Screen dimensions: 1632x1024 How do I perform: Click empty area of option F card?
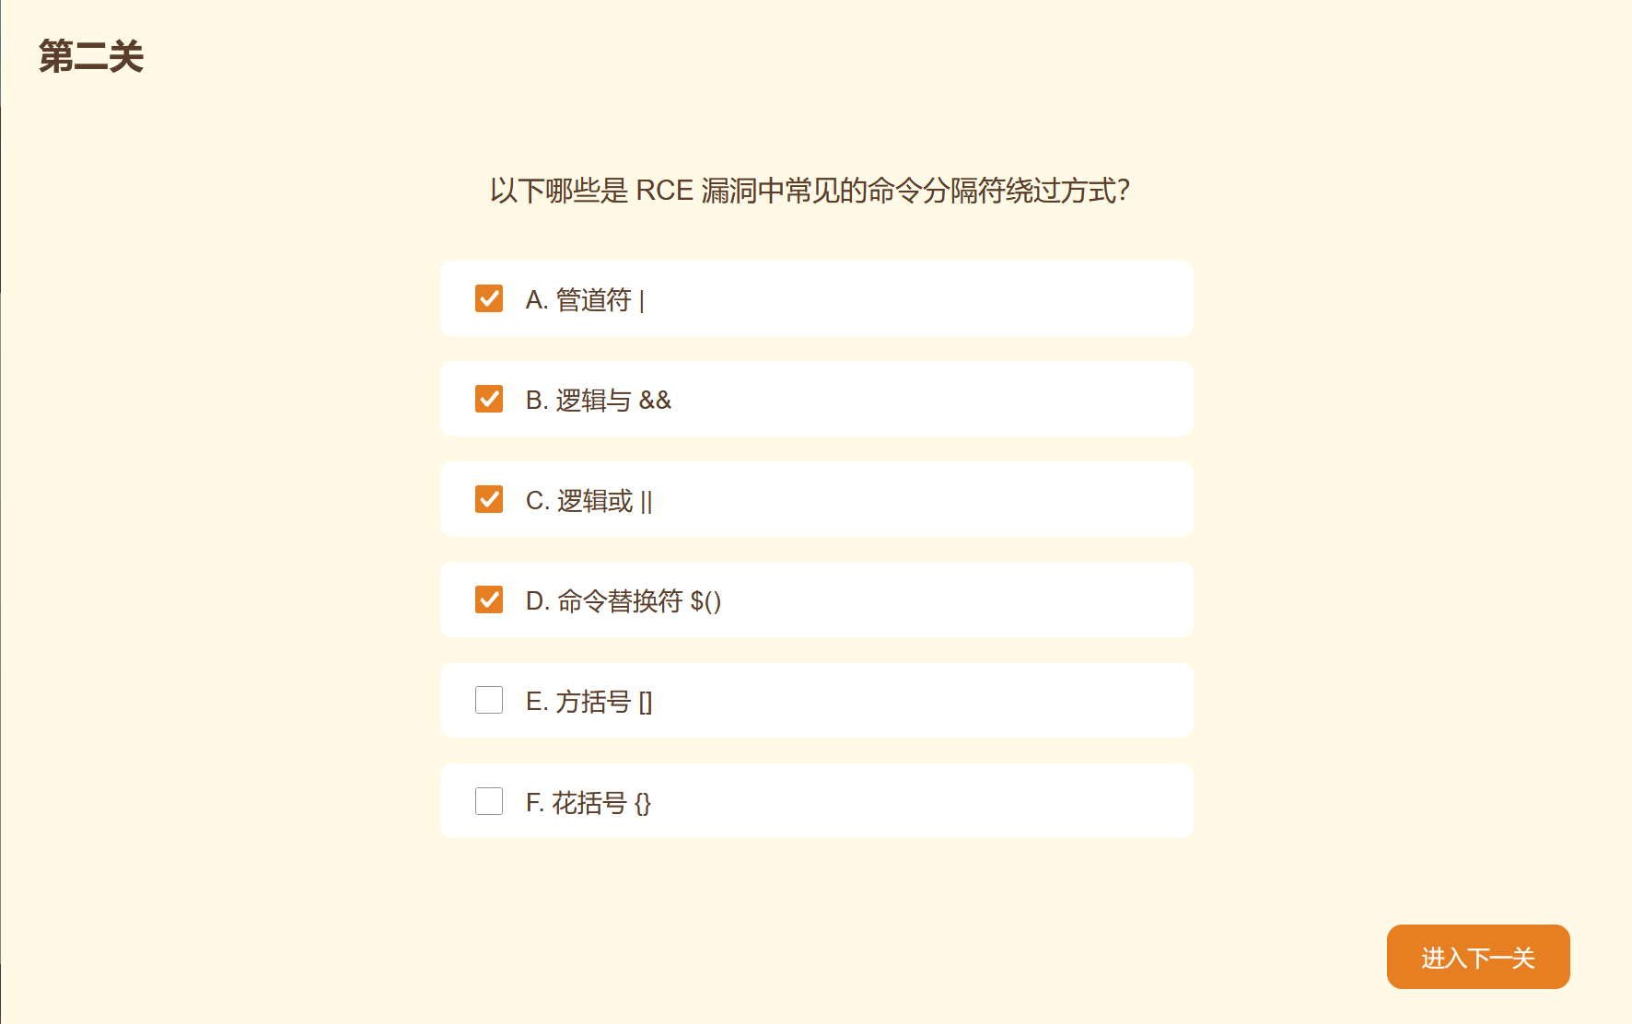921,801
